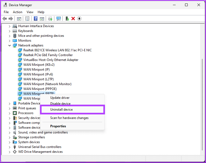
Task: Click the blue Help question-mark icon
Action: click(x=35, y=19)
